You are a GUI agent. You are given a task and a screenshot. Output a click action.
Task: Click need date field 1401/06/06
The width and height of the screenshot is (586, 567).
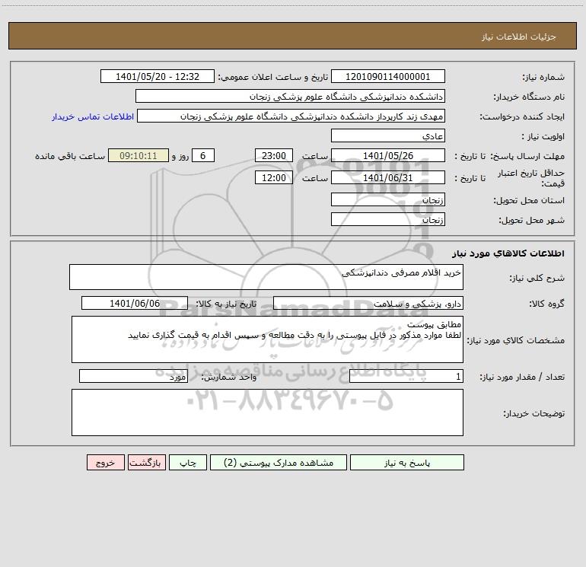135,303
